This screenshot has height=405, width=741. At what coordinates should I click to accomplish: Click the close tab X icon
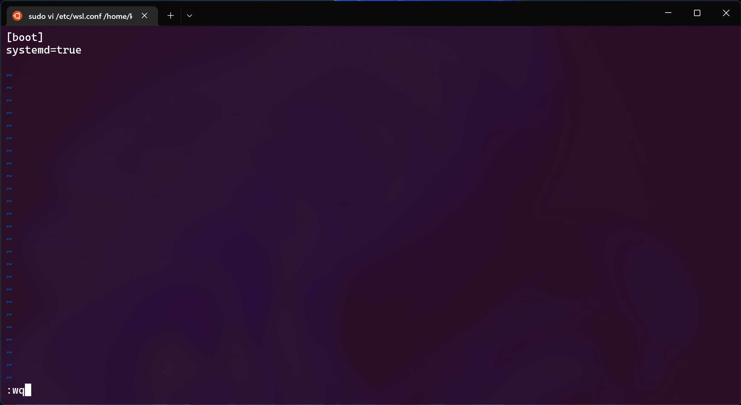pos(144,15)
